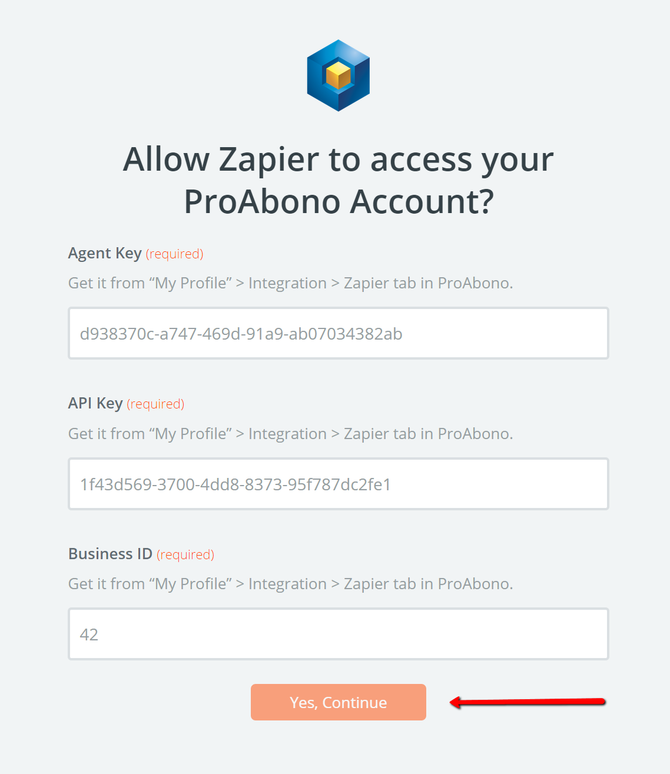Click the help text under API Key
This screenshot has height=774, width=670.
click(291, 434)
